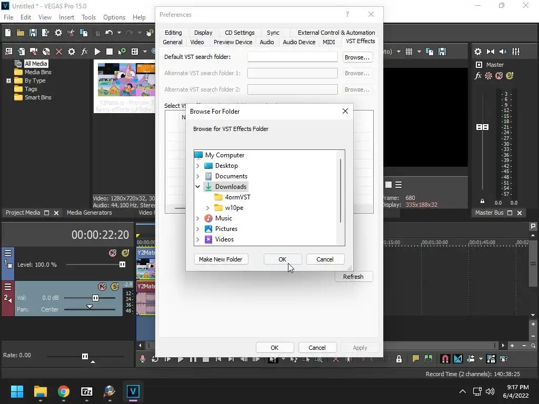Click Browse for Default VST search folder
Viewport: 539px width, 404px height.
[x=357, y=57]
